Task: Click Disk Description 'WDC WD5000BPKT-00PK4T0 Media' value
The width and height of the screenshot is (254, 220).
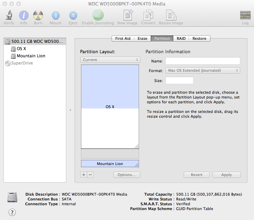Action: pos(94,194)
